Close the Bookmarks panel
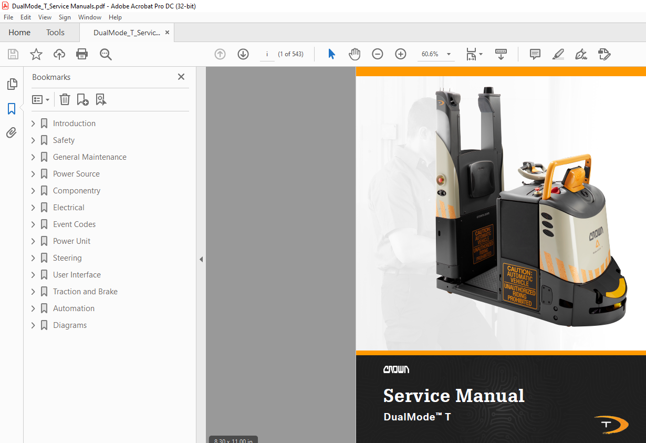Viewport: 646px width, 443px height. [181, 77]
